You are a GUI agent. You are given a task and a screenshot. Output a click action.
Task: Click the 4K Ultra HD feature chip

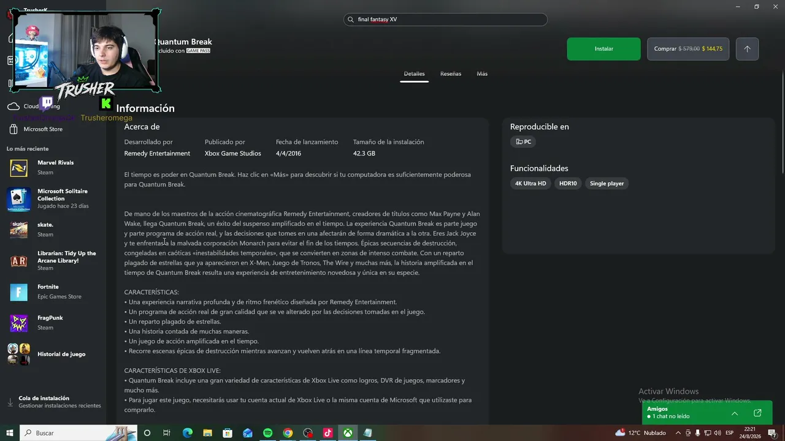coord(530,183)
